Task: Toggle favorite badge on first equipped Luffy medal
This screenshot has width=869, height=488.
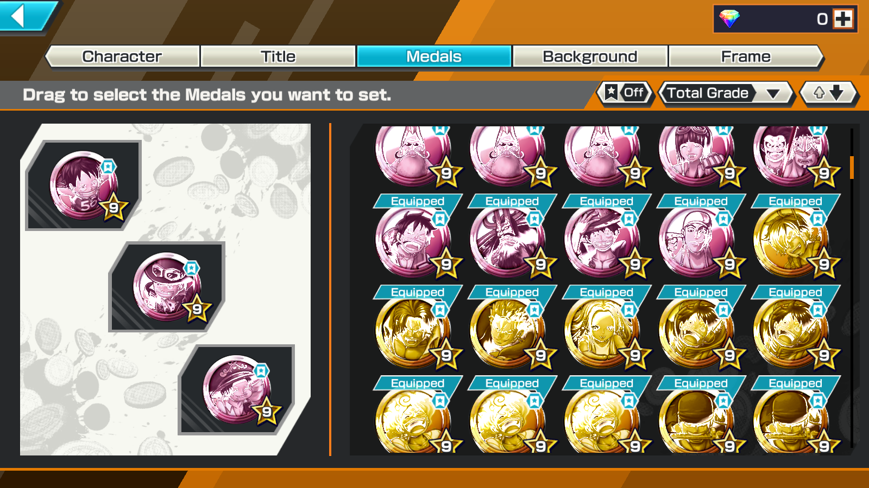Action: (x=108, y=166)
